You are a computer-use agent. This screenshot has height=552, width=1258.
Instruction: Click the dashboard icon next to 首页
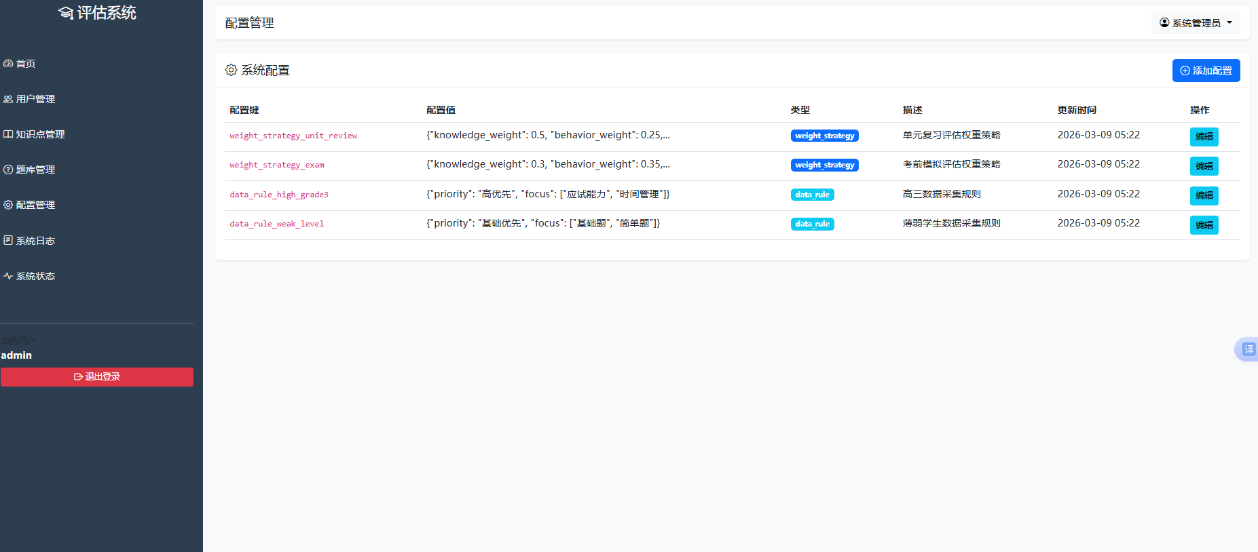pyautogui.click(x=8, y=63)
